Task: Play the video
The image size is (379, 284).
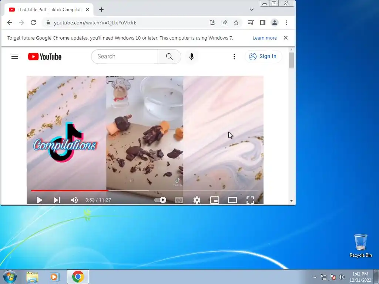Action: [39, 200]
